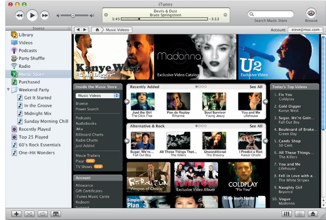Skip to next track with fast-forward button
The width and height of the screenshot is (326, 220).
pos(44,15)
